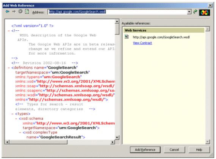
Task: Click the XML pane scroll right arrow
Action: (x=113, y=142)
